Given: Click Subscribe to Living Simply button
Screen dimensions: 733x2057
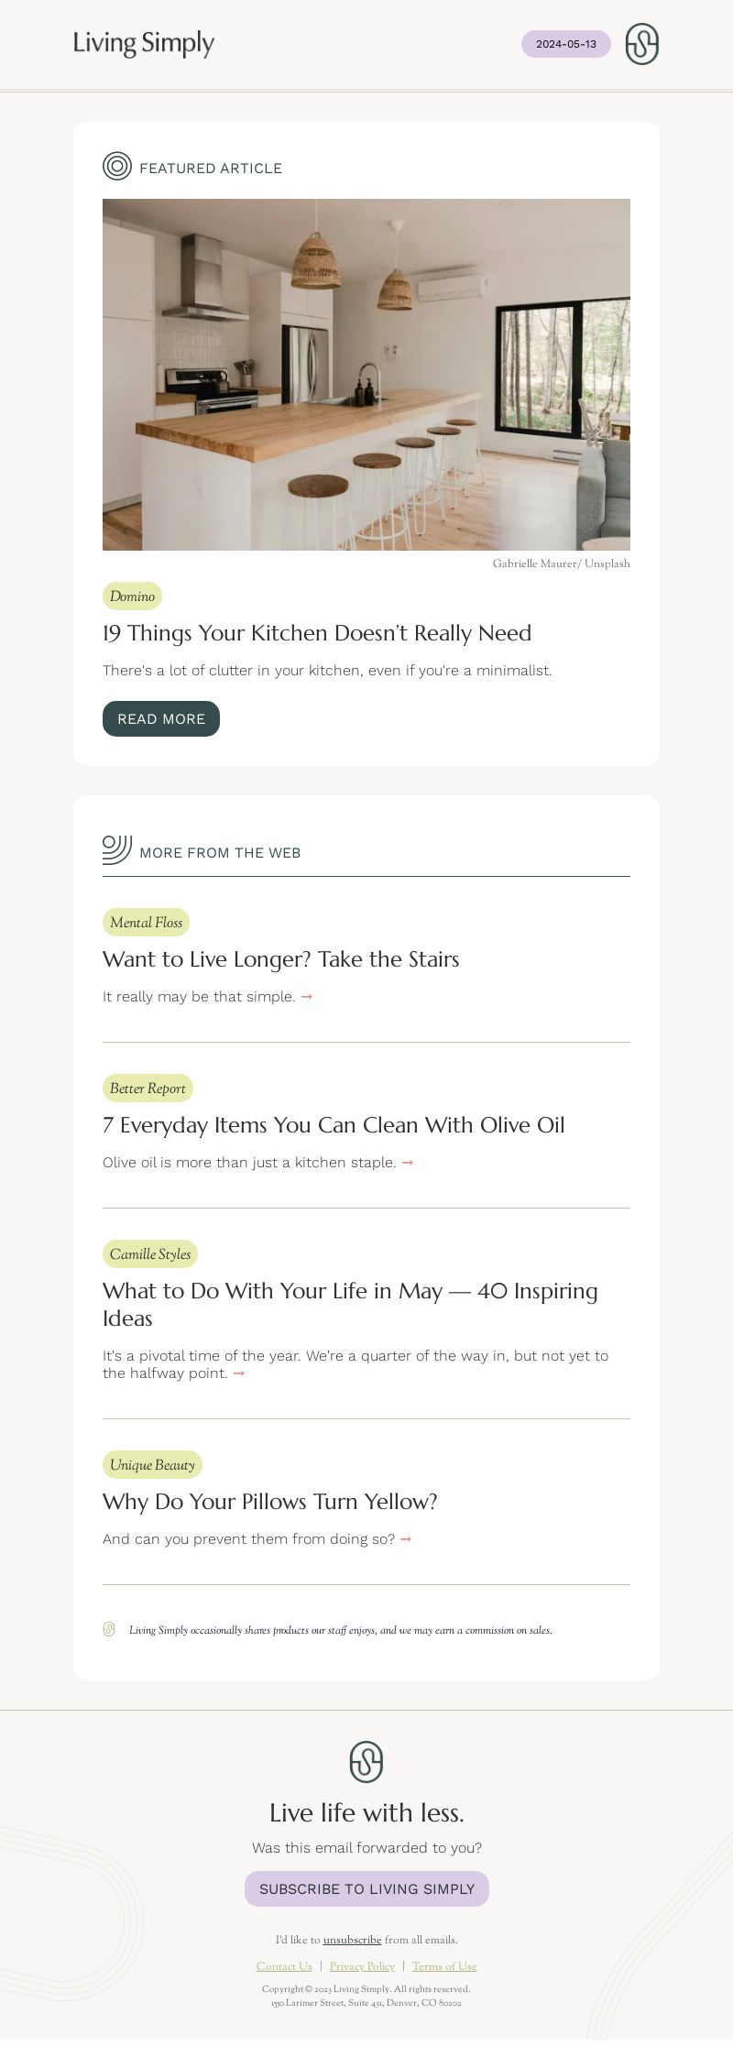Looking at the screenshot, I should 366,1888.
